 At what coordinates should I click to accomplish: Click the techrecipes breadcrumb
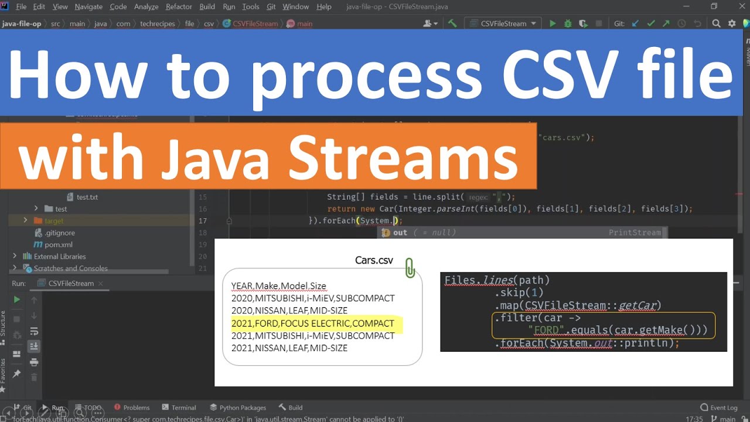point(157,24)
